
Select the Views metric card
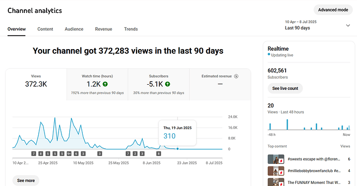(36, 84)
